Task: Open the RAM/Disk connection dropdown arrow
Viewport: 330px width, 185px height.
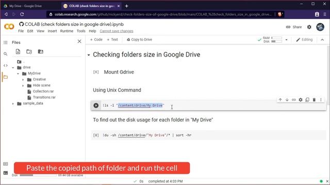Action: click(286, 40)
